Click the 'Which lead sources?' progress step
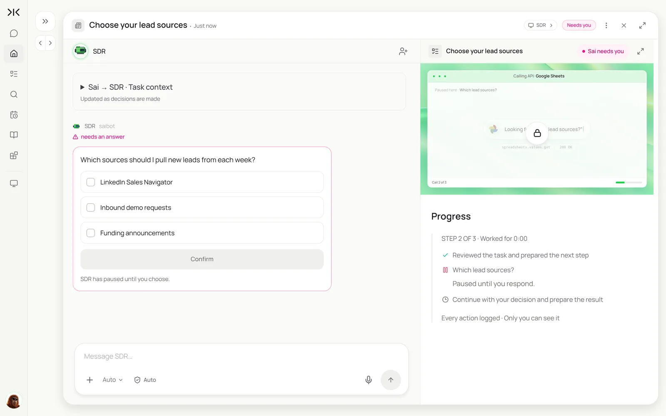This screenshot has height=416, width=666. (x=483, y=270)
